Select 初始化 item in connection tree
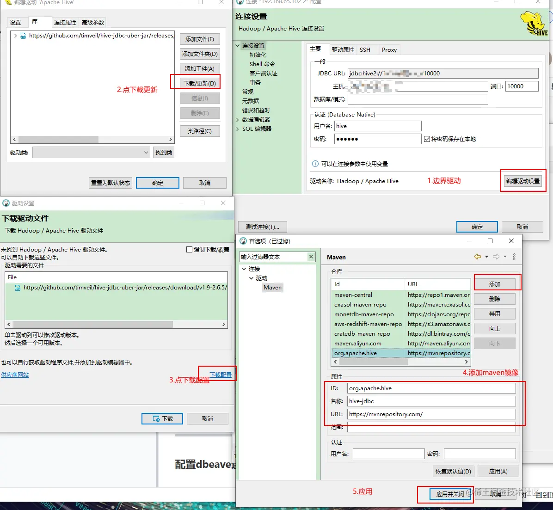 (258, 55)
